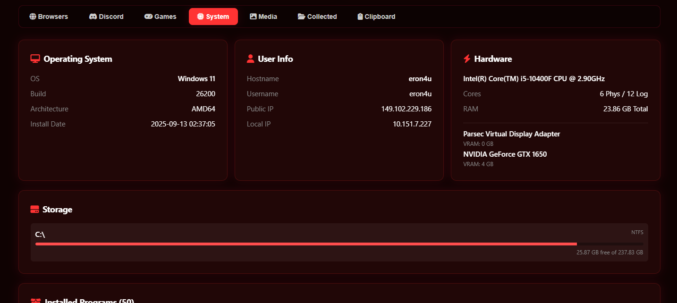Go to the Media tab

pos(263,17)
